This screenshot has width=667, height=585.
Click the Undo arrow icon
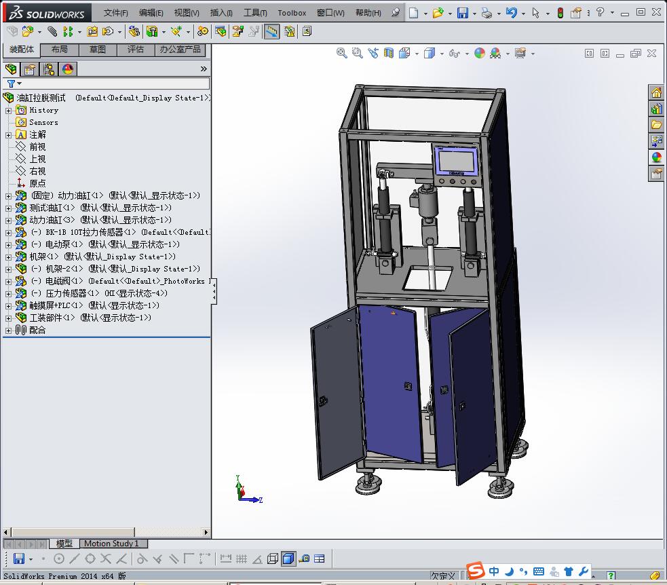tap(512, 13)
